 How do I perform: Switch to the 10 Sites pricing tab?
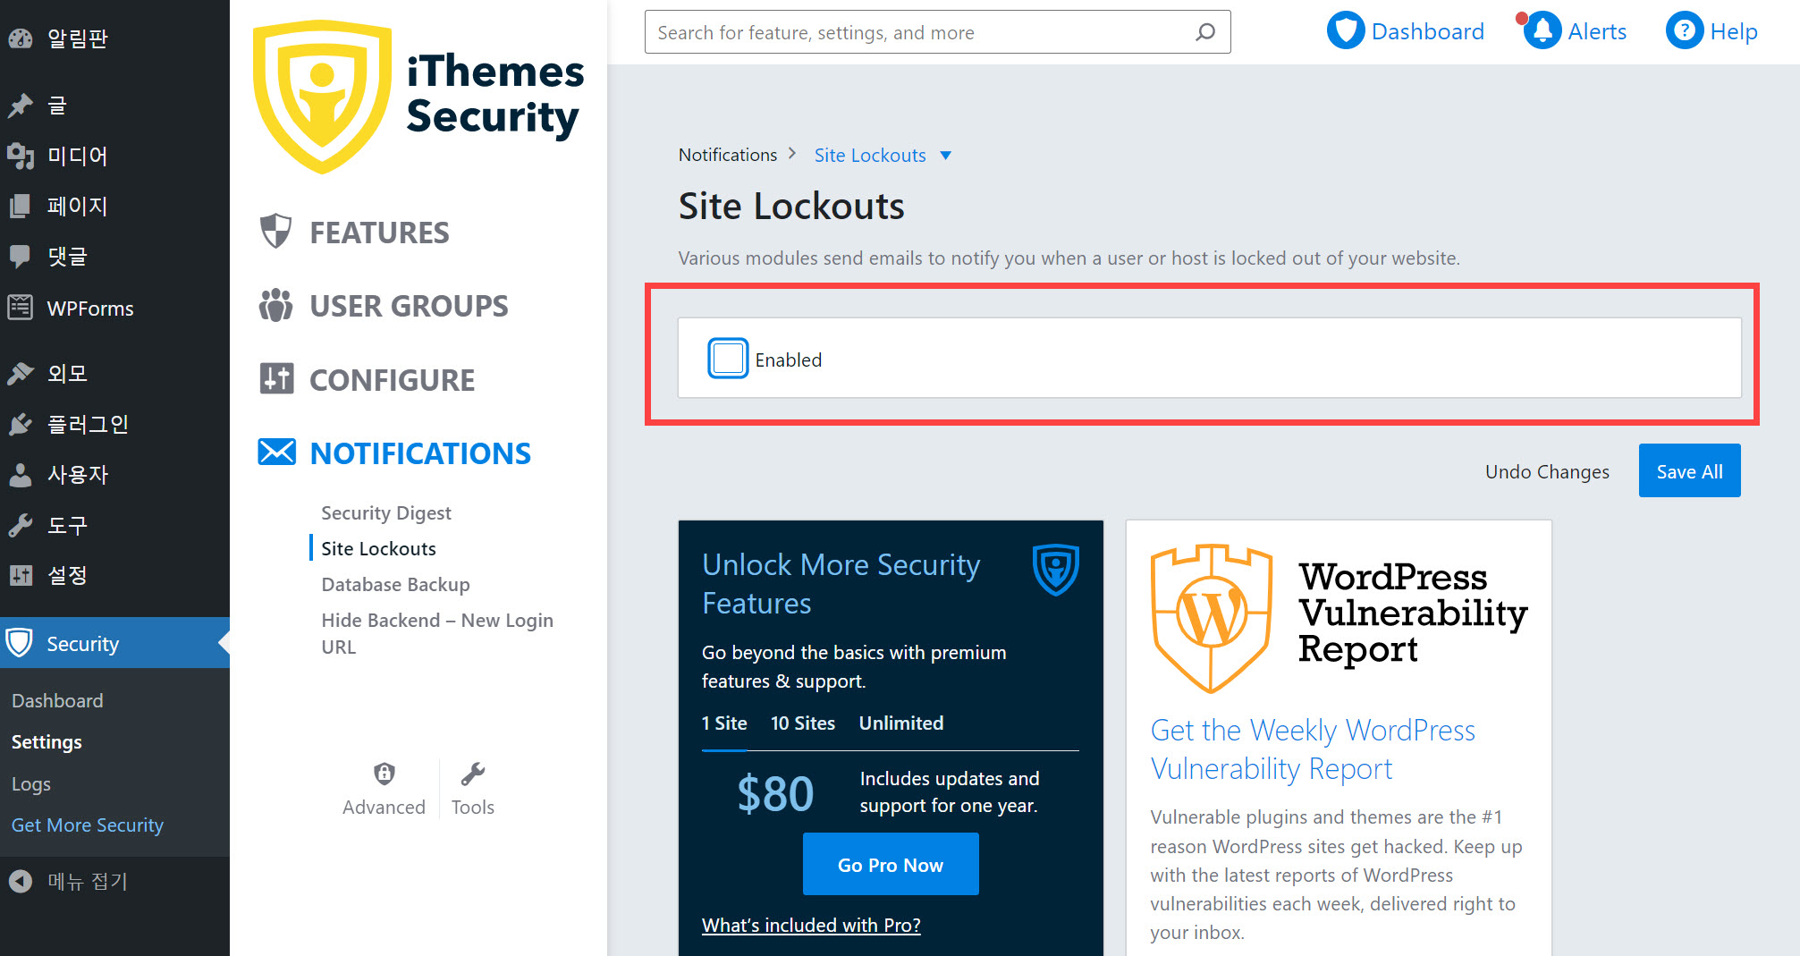tap(802, 723)
